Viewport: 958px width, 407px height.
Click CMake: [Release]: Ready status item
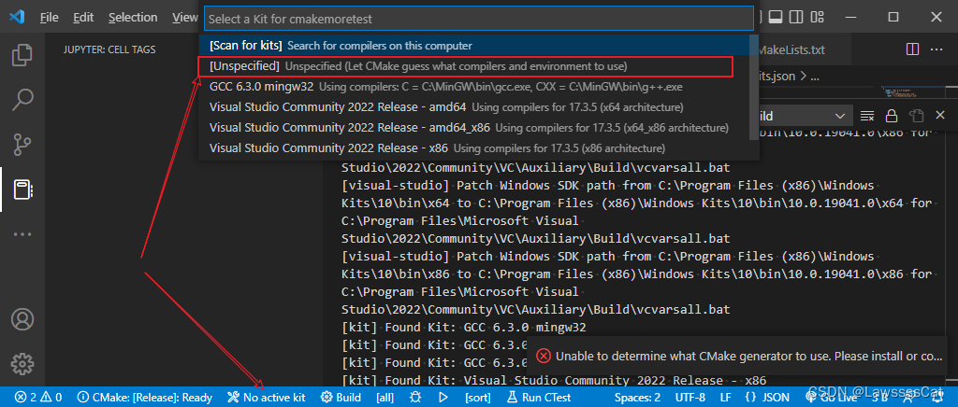(x=145, y=398)
